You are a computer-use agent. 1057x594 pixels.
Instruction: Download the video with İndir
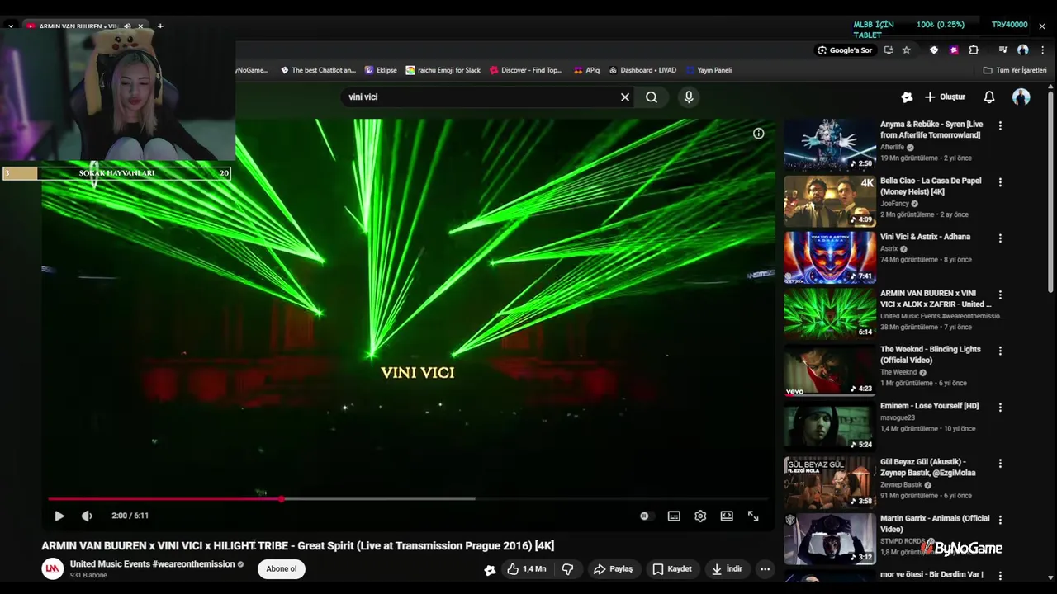pyautogui.click(x=728, y=569)
